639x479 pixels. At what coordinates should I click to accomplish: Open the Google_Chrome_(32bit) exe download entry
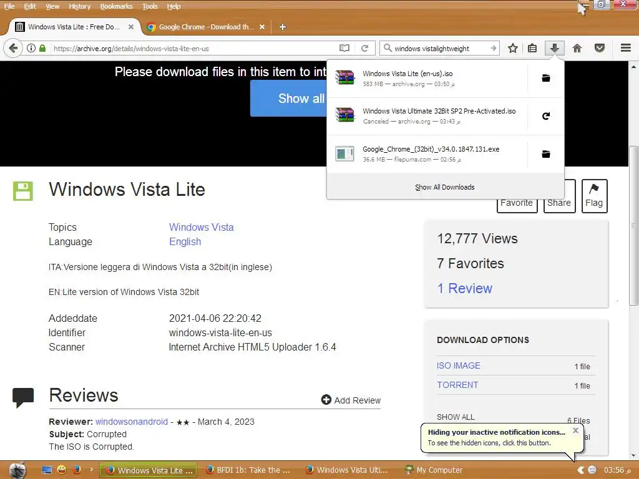pyautogui.click(x=427, y=154)
